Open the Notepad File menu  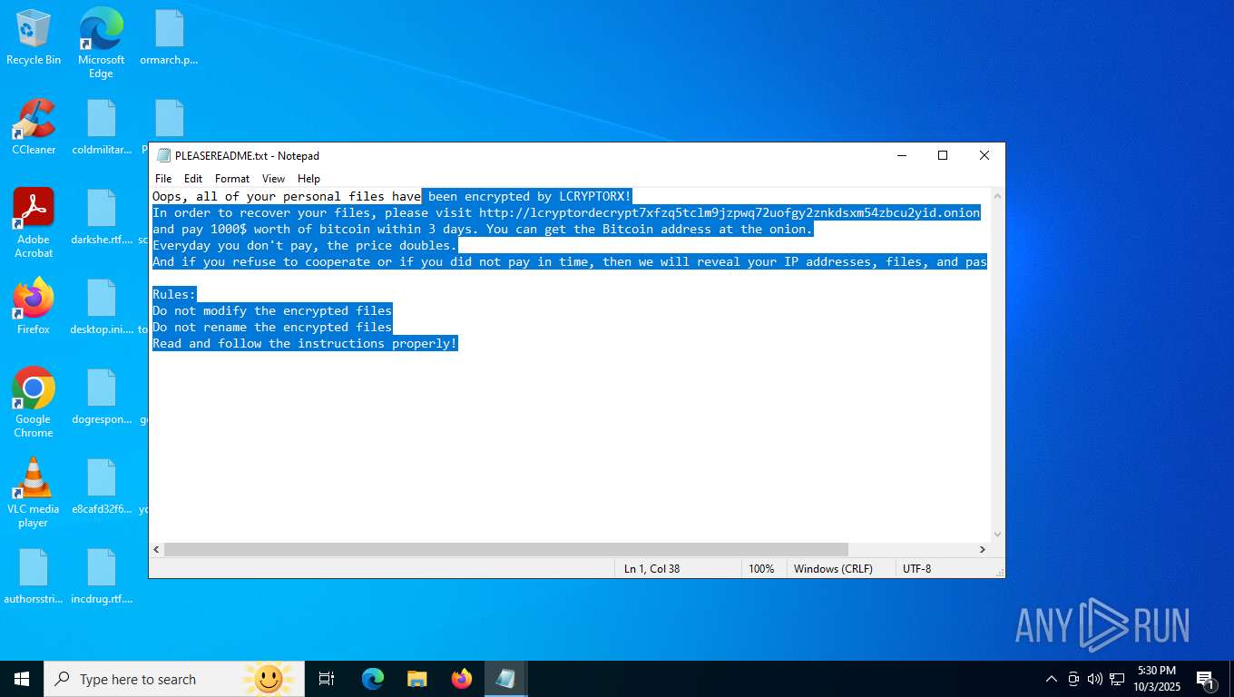pyautogui.click(x=163, y=179)
